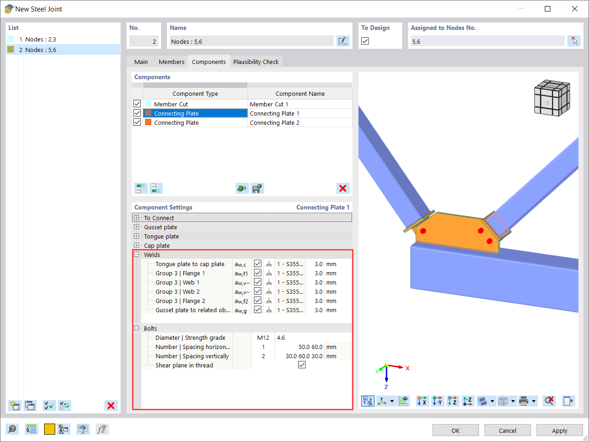Expand the Cap plate section

(x=136, y=245)
